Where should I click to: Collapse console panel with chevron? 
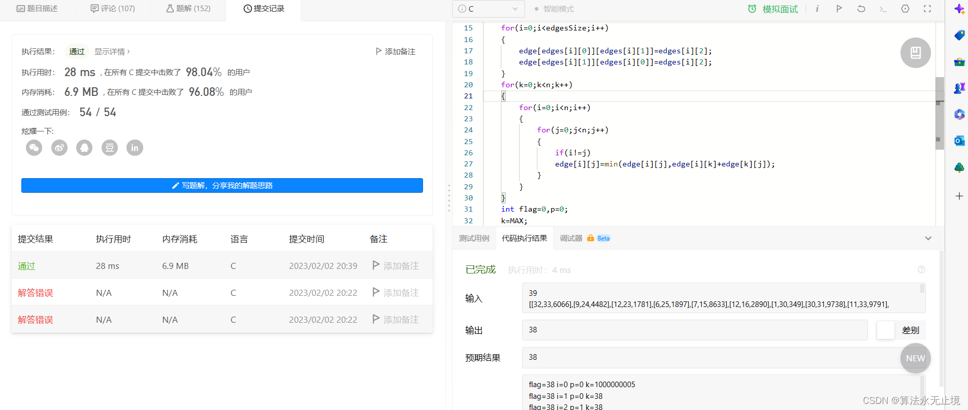tap(928, 238)
